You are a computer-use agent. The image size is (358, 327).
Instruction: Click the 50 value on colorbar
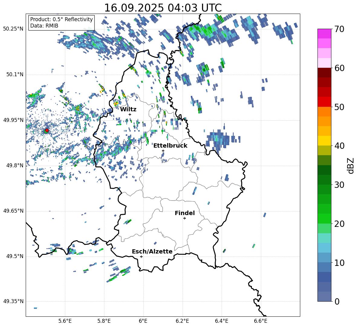[x=339, y=107]
